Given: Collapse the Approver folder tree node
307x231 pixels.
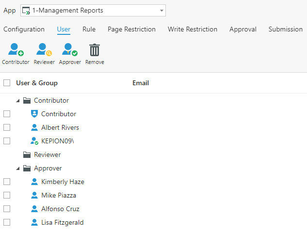Looking at the screenshot, I should click(x=18, y=169).
